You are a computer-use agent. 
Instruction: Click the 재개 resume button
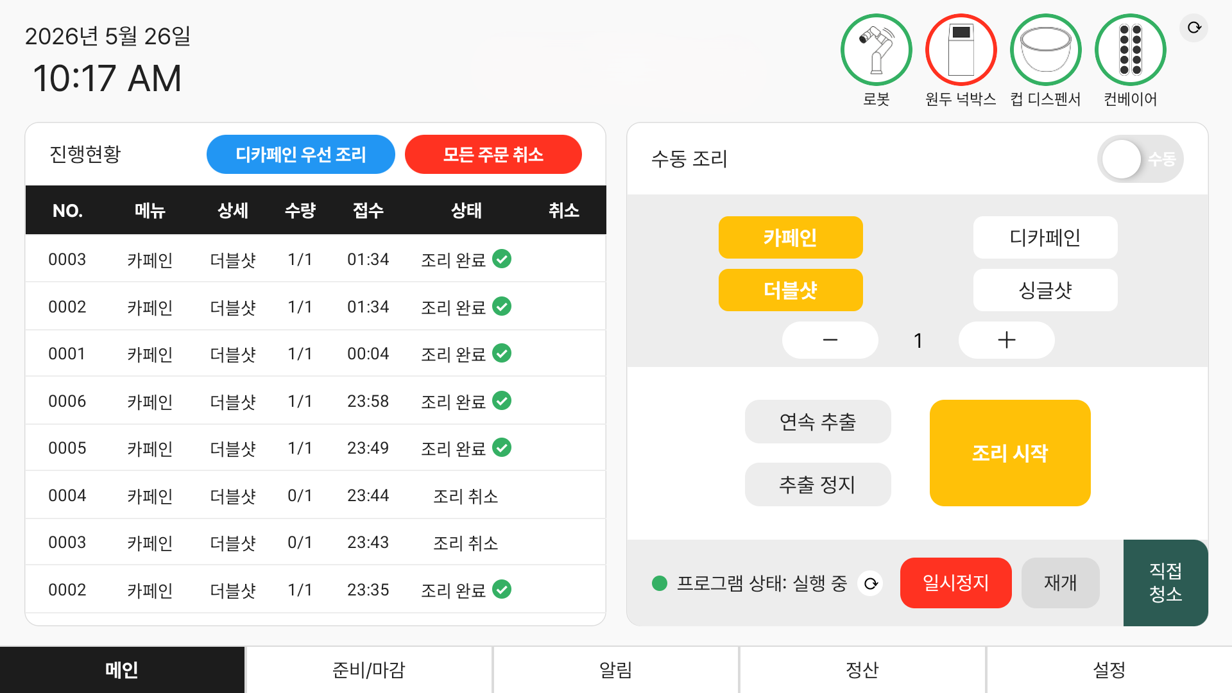1061,583
